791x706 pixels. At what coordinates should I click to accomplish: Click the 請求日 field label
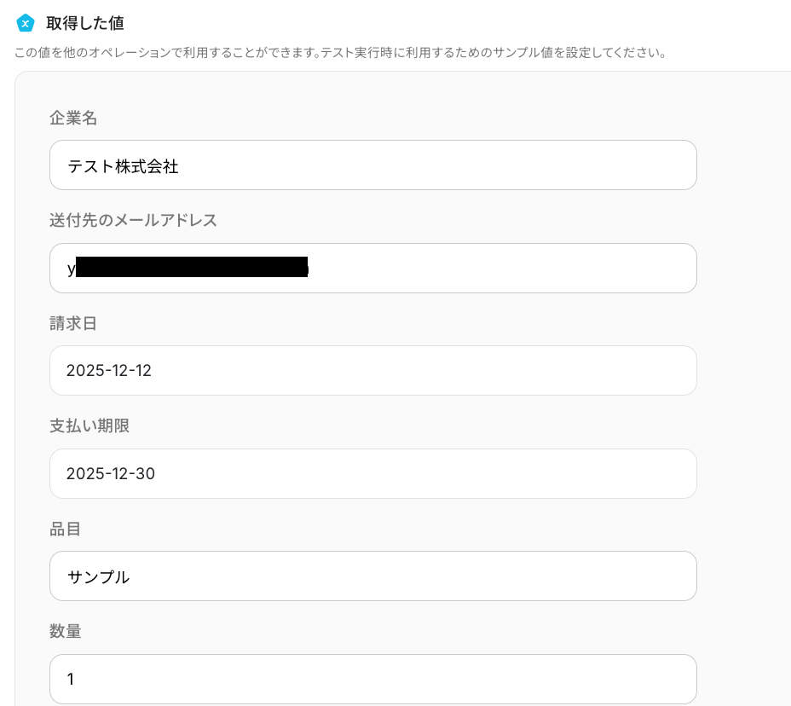click(x=73, y=323)
